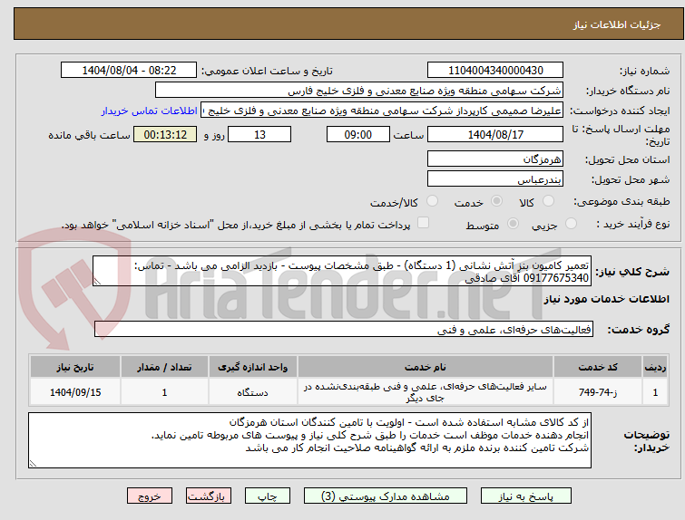Click the province field هرمزگان
The width and height of the screenshot is (685, 520).
point(495,159)
